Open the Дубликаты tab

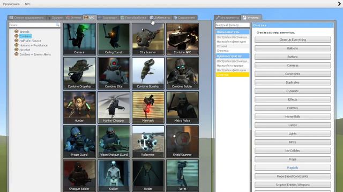coord(160,18)
